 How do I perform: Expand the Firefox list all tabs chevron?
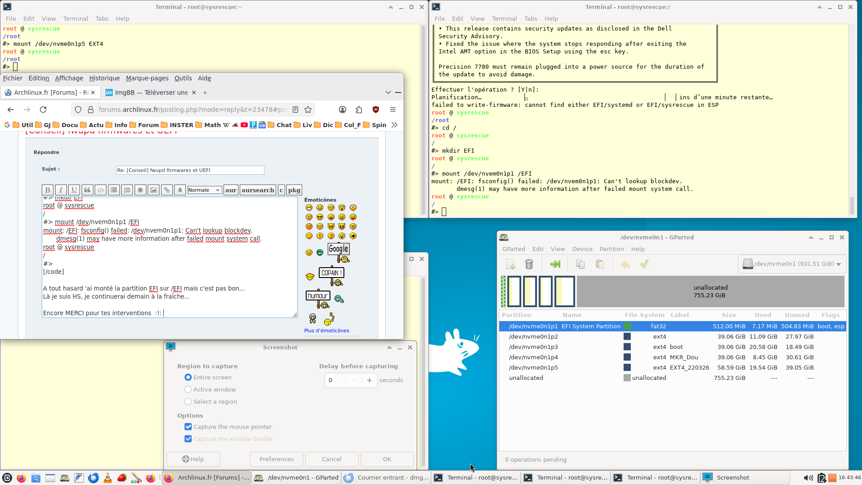pyautogui.click(x=388, y=93)
